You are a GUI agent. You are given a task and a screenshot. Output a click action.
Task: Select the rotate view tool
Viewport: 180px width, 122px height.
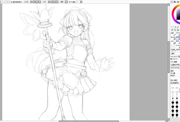(x=178, y=30)
